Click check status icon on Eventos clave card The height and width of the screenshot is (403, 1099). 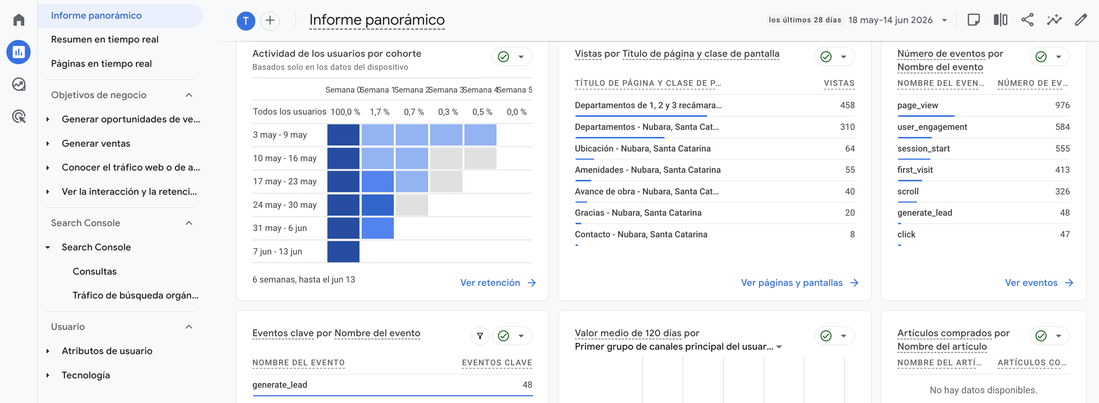pos(504,336)
